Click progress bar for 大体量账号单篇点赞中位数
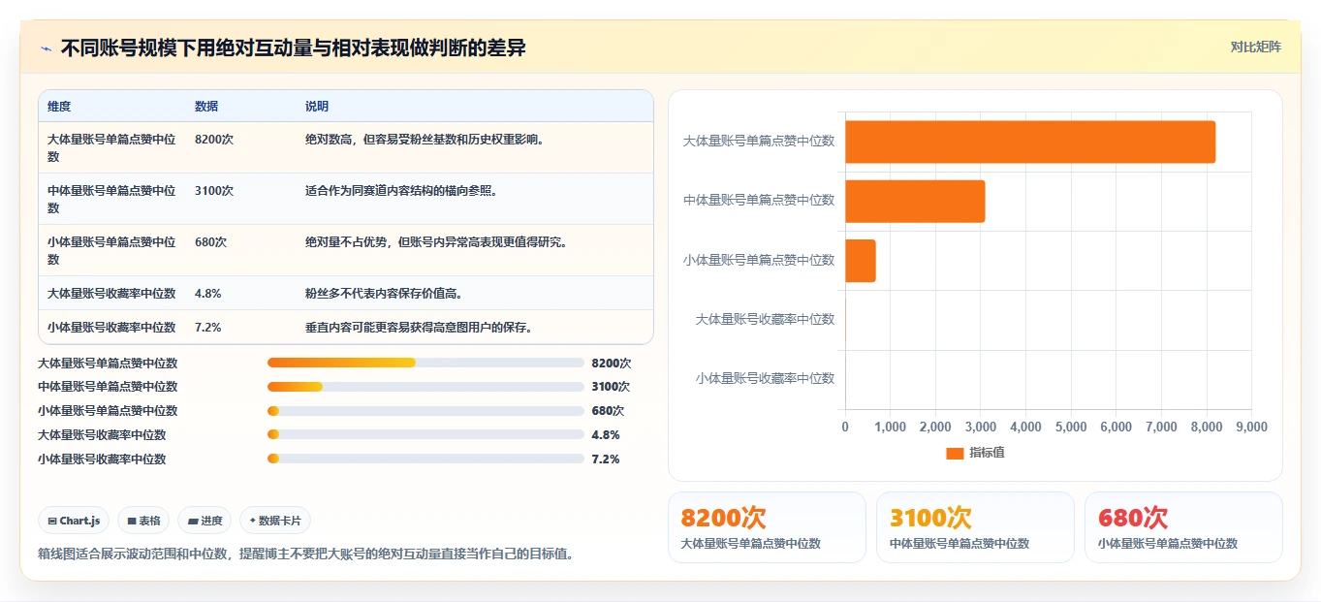The image size is (1321, 602). click(x=425, y=363)
